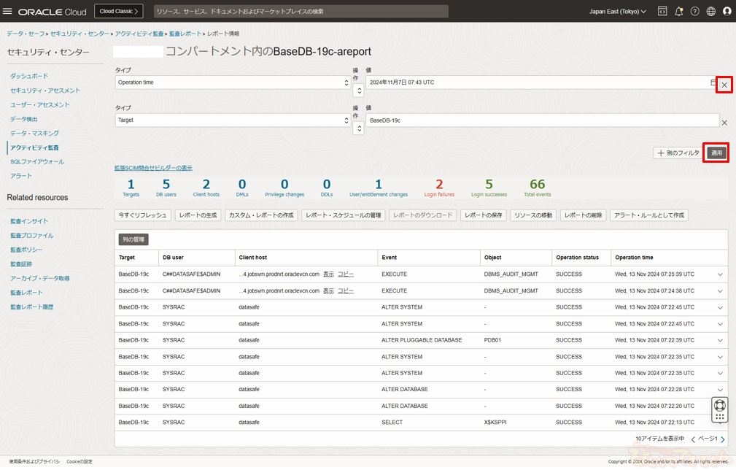
Task: Open the user profile avatar
Action: pos(727,12)
